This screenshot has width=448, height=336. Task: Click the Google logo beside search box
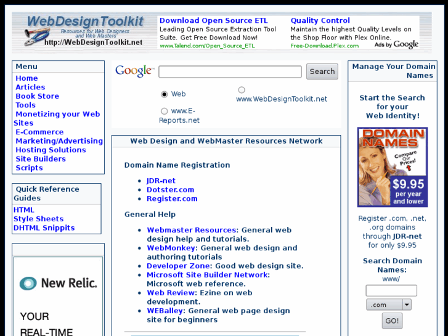(134, 72)
